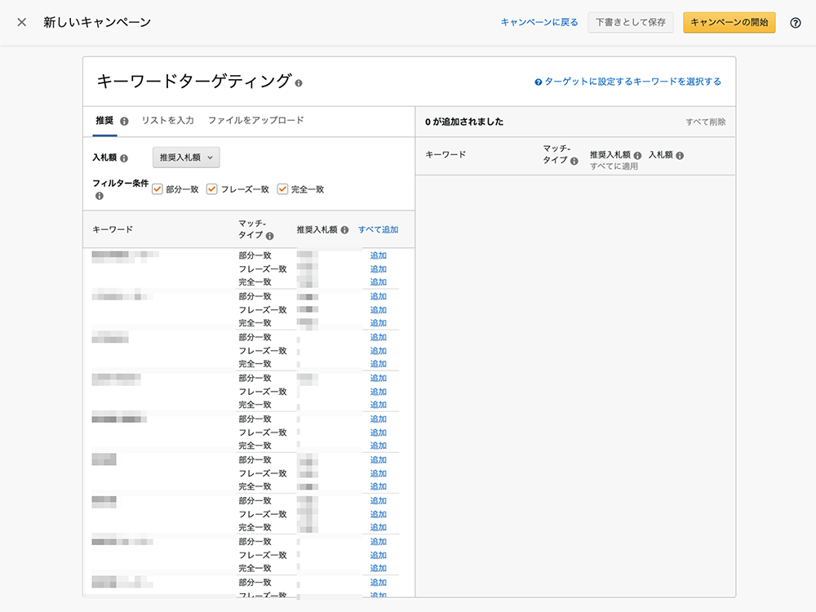Click the キーワードターゲティング heading text
The width and height of the screenshot is (816, 612).
coord(193,81)
